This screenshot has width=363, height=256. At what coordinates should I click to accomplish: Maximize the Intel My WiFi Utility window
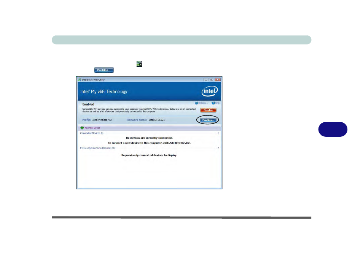pos(212,80)
